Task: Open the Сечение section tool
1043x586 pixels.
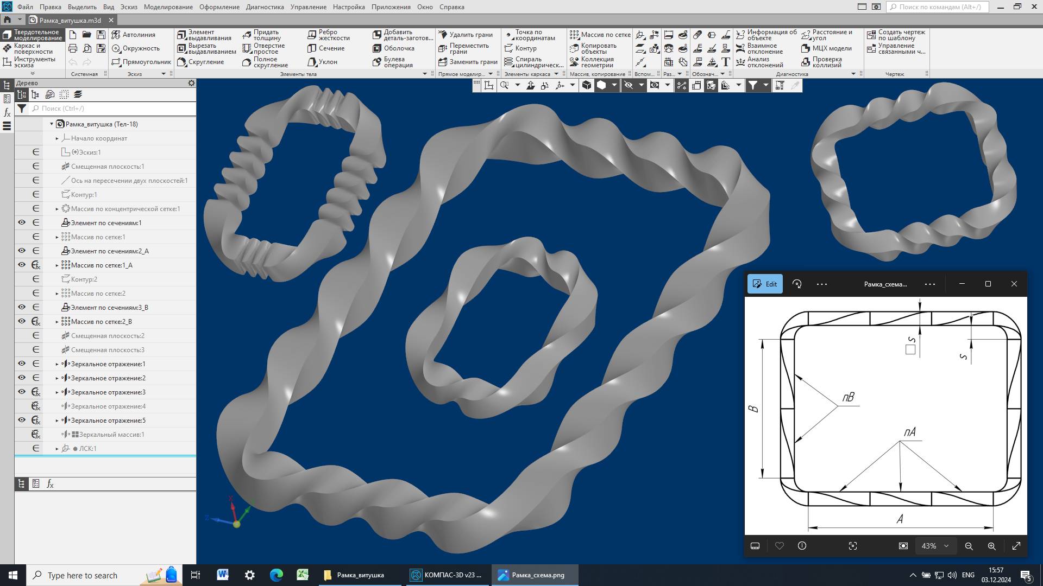Action: coord(326,48)
